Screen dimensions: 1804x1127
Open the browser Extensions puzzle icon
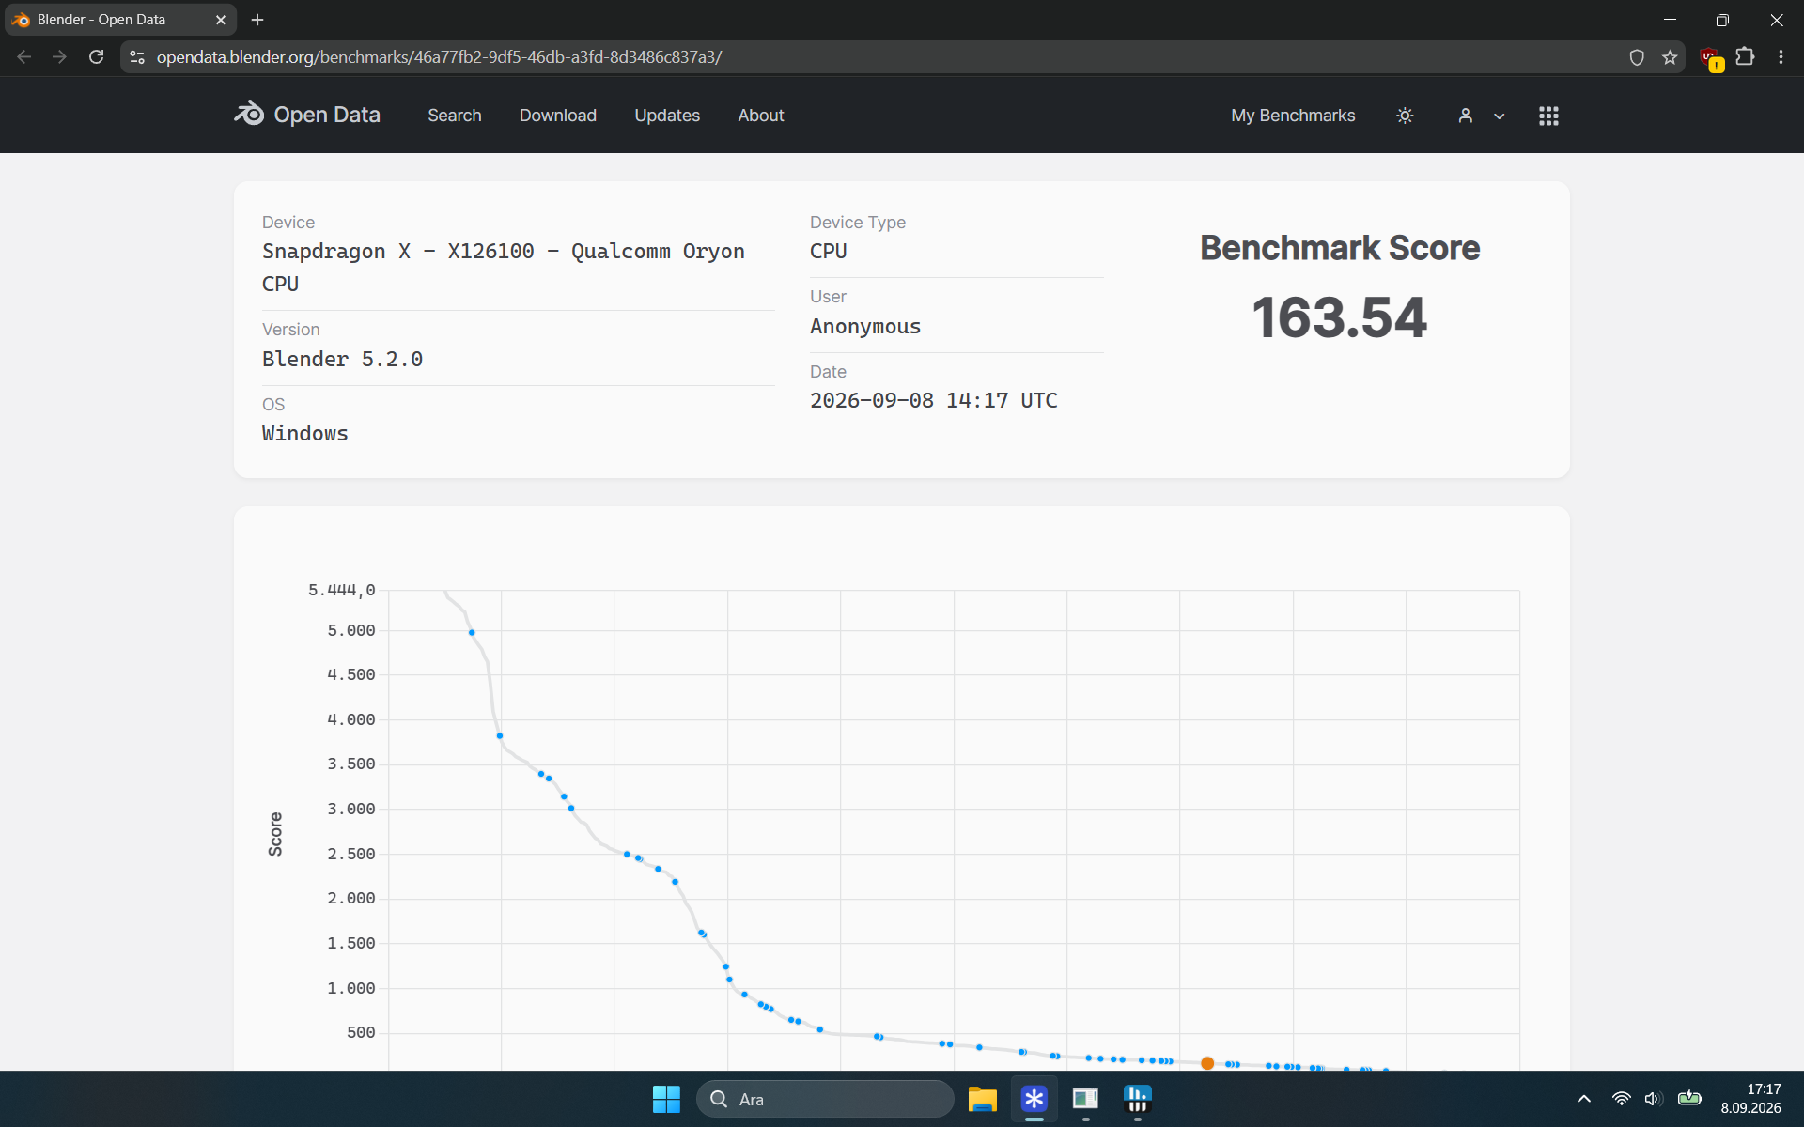click(1745, 57)
